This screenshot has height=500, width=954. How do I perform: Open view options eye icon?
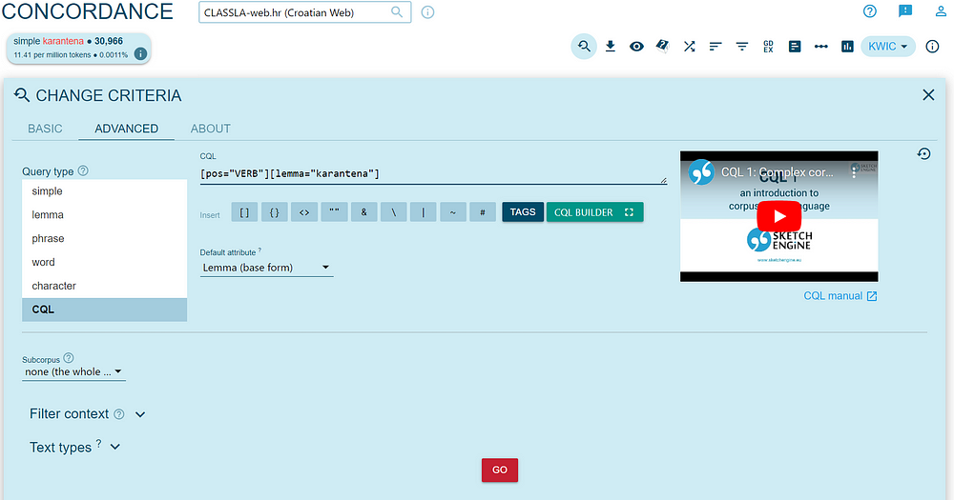point(636,46)
